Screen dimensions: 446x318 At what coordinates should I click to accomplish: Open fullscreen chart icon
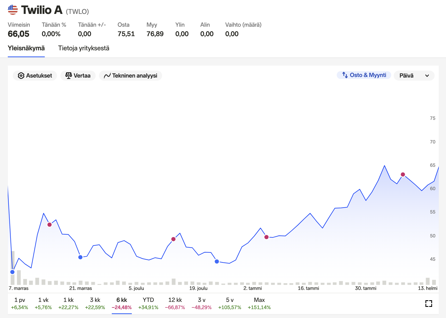point(429,304)
